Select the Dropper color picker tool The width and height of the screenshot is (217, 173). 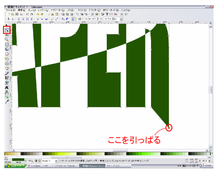point(7,102)
